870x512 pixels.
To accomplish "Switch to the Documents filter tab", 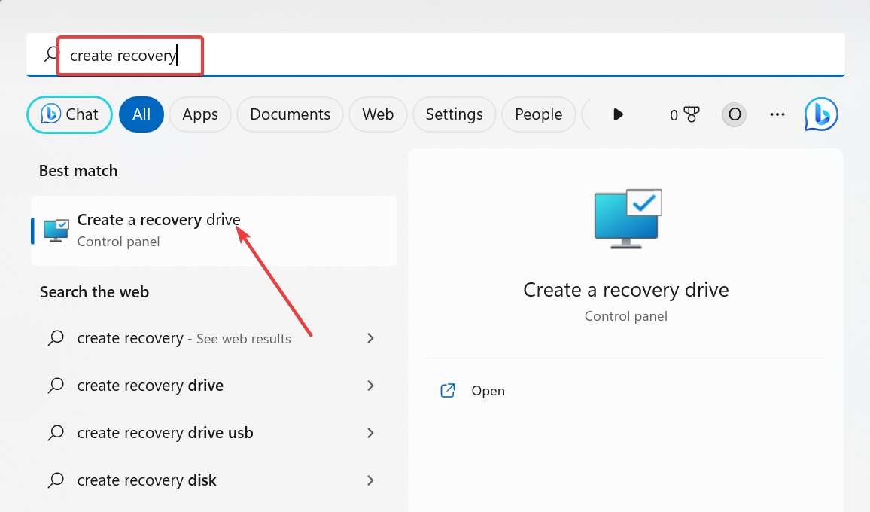I will (291, 114).
